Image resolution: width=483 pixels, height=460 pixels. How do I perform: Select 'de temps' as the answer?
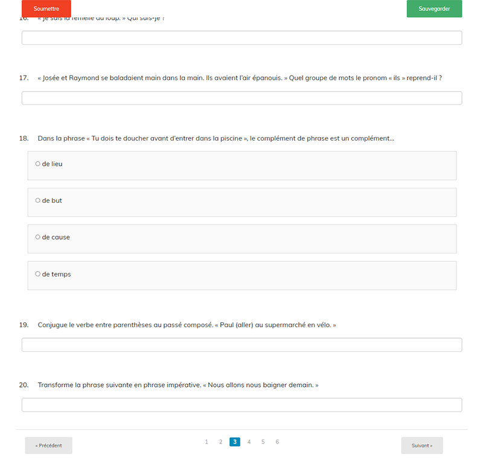point(38,275)
